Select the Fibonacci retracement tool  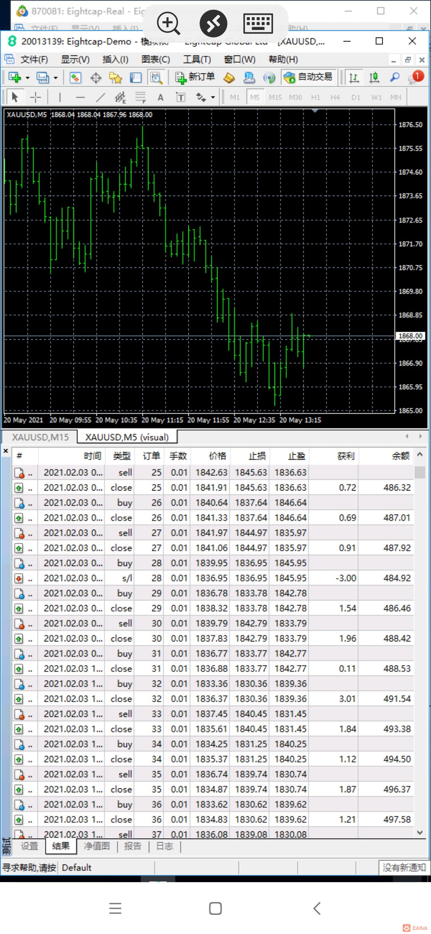tap(140, 97)
